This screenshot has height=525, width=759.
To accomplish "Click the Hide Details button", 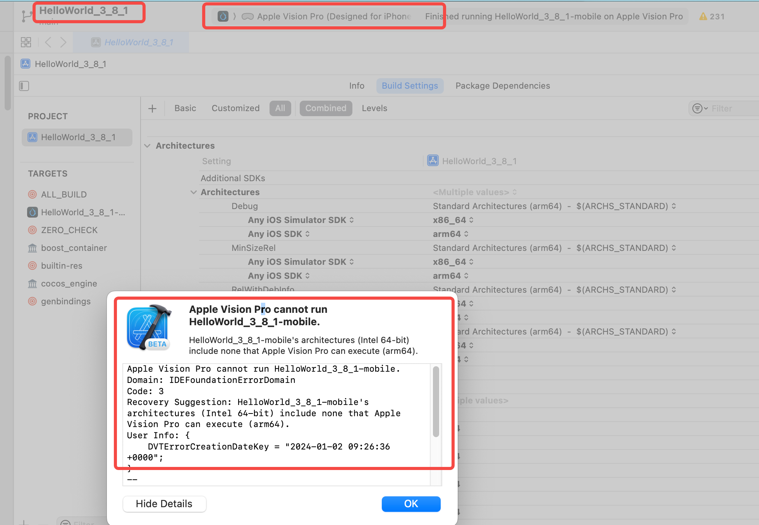I will pyautogui.click(x=164, y=504).
